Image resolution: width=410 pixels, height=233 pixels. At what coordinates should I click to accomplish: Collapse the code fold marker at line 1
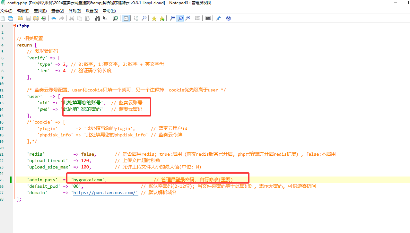pyautogui.click(x=14, y=26)
